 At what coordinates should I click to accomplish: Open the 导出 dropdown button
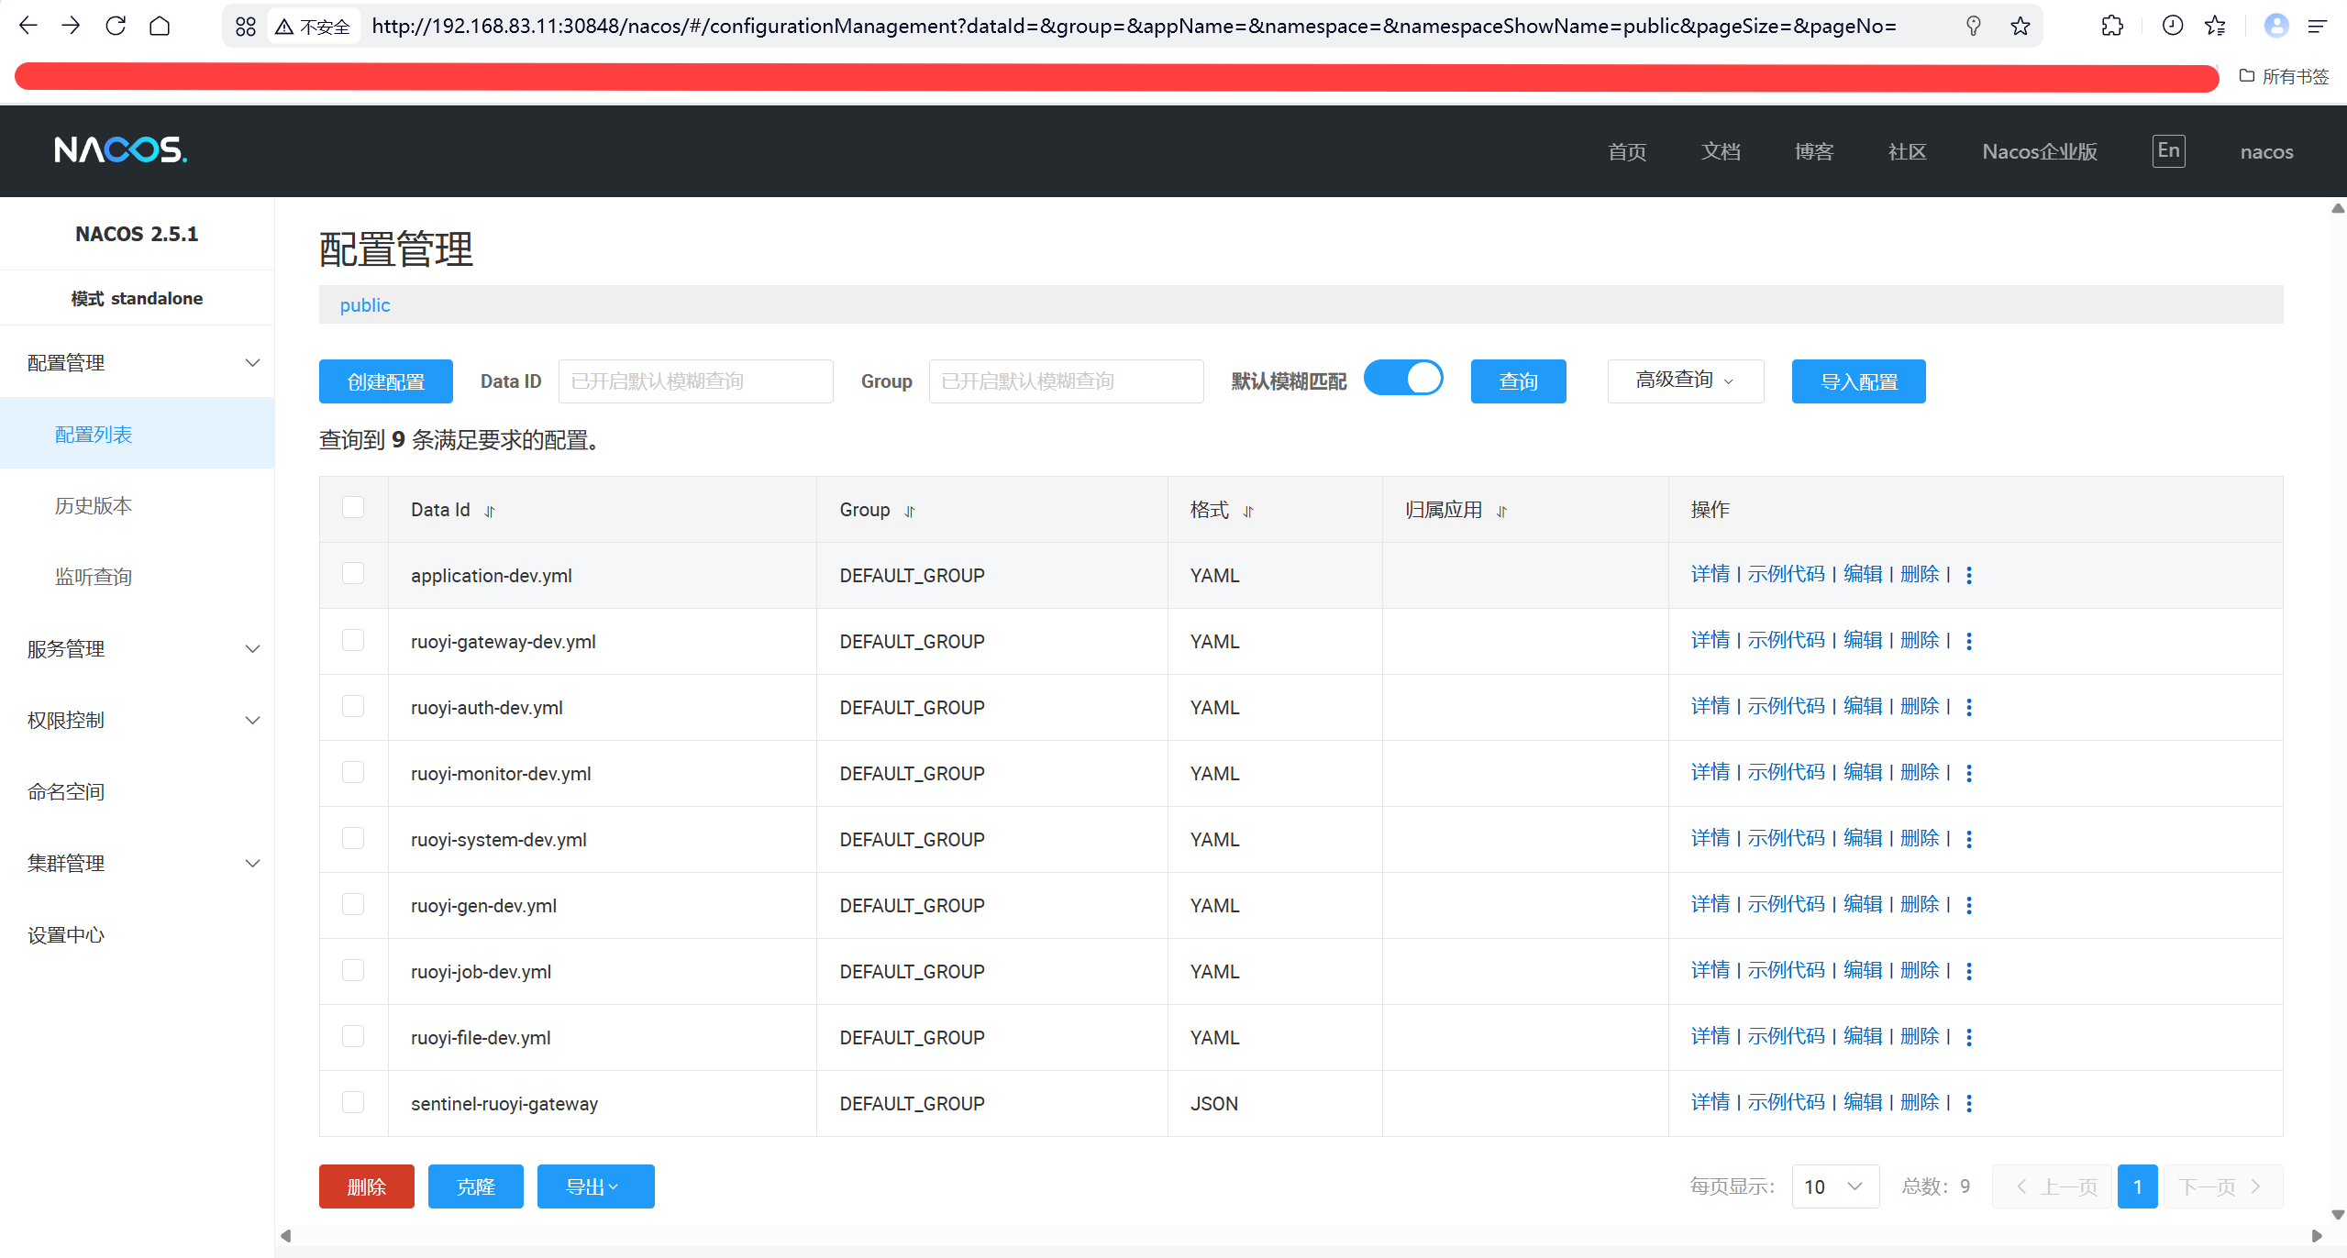click(x=595, y=1186)
